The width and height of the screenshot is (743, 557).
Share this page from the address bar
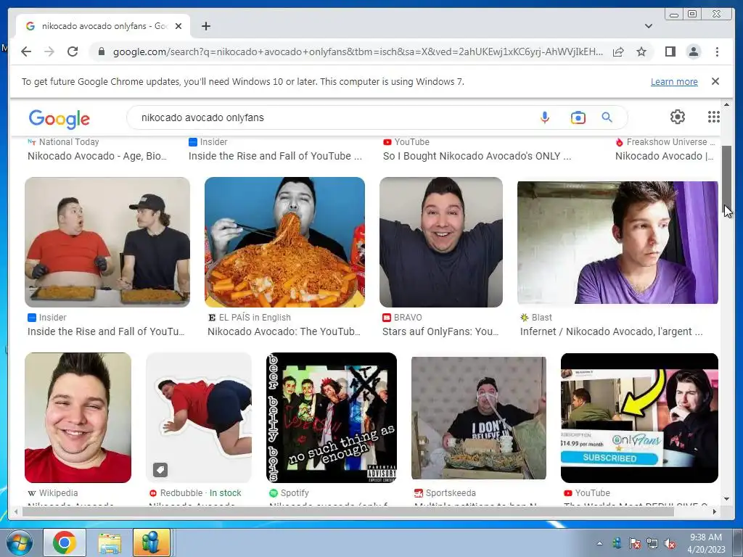pos(618,51)
